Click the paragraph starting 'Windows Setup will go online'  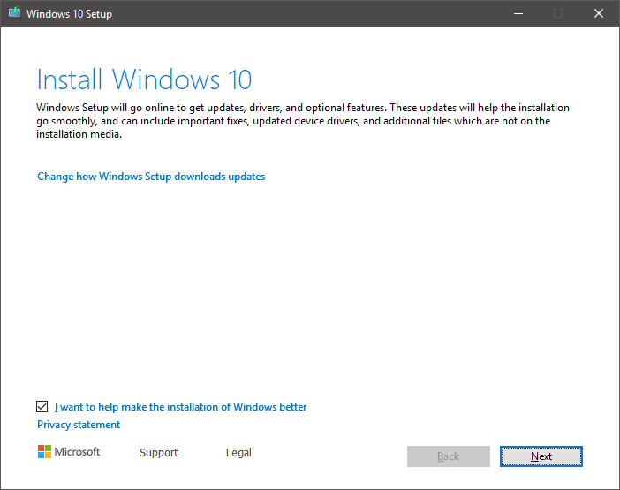[x=303, y=121]
